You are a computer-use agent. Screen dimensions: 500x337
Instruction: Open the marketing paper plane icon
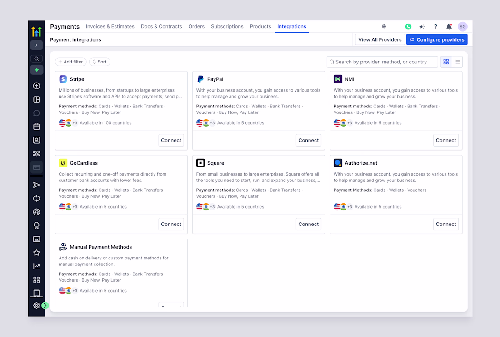(x=36, y=185)
